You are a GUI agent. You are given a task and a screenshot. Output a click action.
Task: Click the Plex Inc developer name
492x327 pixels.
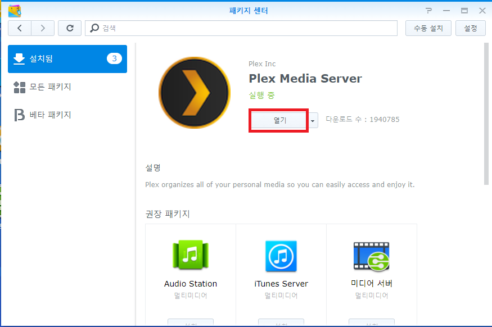tap(262, 64)
